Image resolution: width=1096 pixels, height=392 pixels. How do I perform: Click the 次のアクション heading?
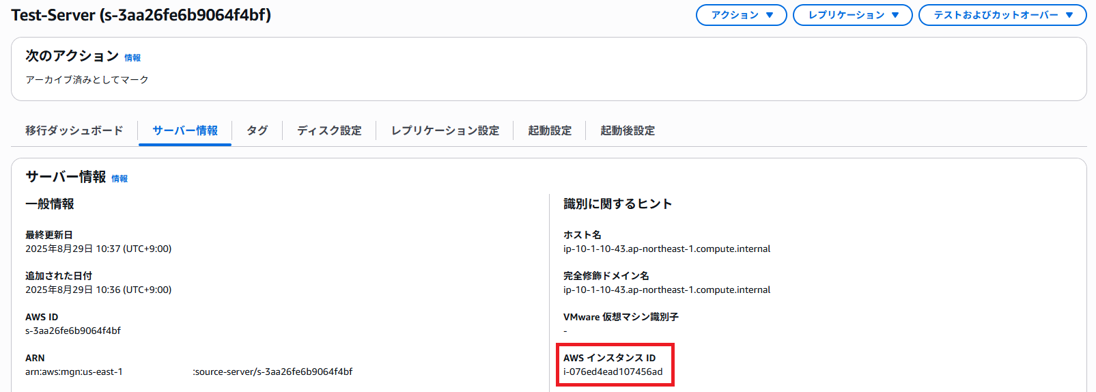72,56
